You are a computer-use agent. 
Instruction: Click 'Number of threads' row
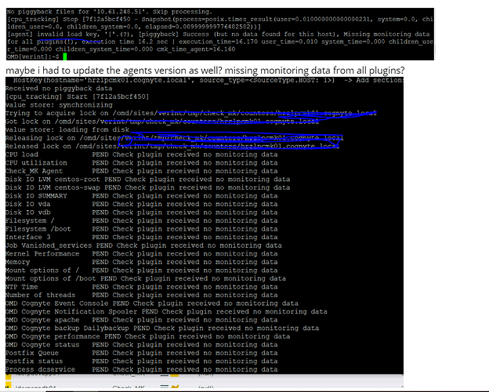(142, 295)
